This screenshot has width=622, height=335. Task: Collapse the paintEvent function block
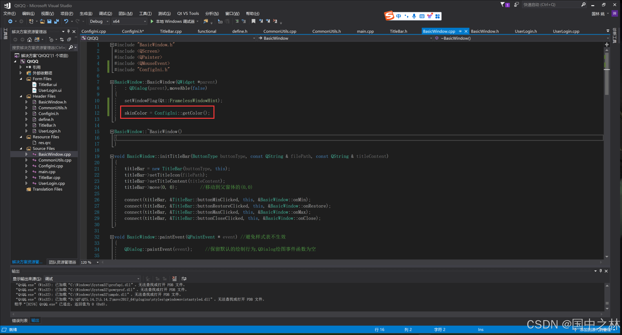(x=112, y=237)
